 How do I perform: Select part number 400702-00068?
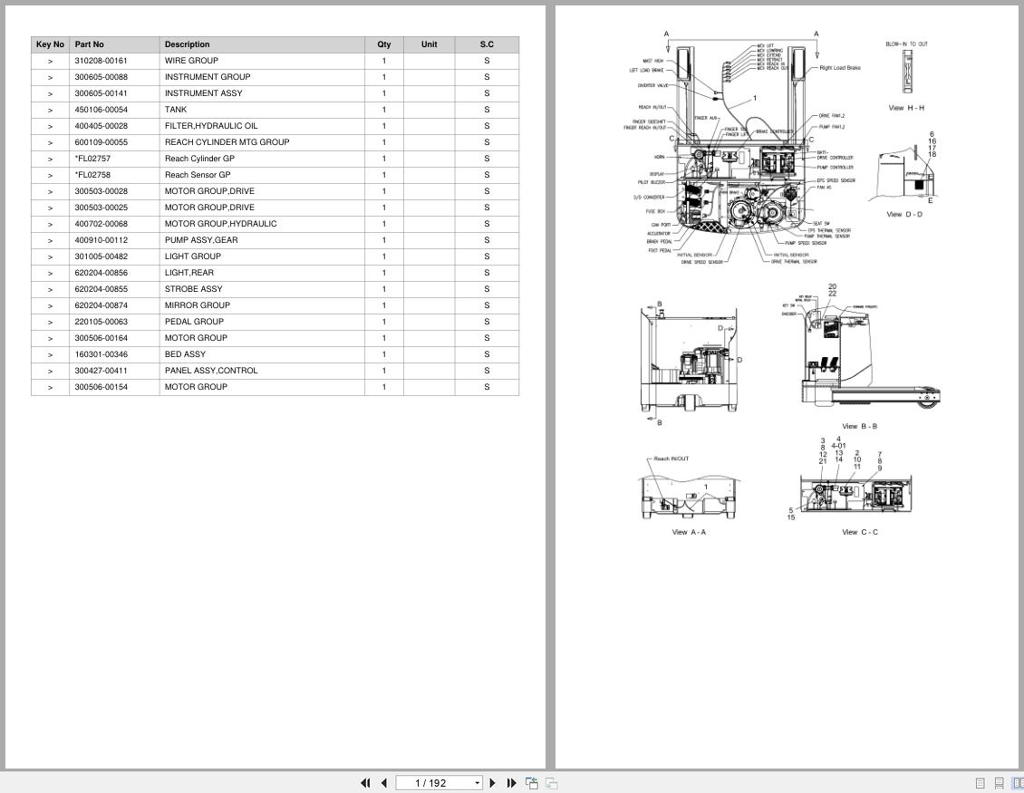point(101,224)
